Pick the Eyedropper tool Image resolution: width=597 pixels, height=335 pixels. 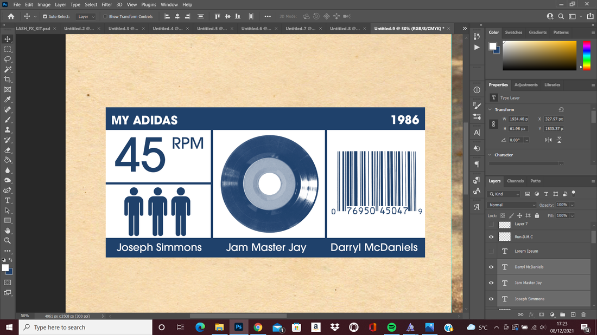[8, 100]
